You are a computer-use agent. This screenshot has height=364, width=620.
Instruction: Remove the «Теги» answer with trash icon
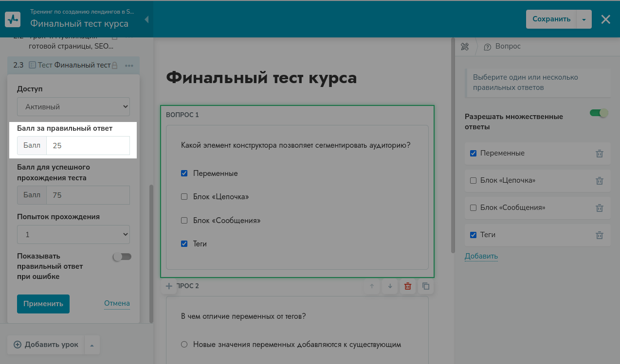point(599,235)
